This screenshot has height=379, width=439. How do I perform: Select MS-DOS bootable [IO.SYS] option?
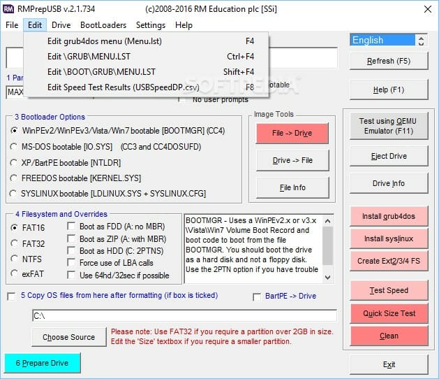(13, 147)
